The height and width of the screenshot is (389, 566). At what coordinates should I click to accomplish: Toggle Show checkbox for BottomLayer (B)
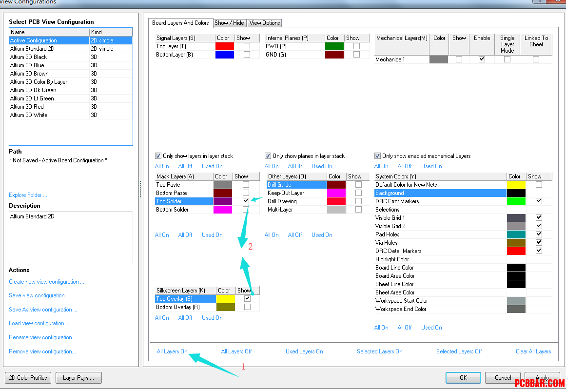247,55
